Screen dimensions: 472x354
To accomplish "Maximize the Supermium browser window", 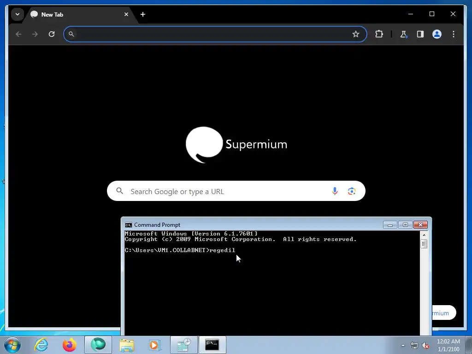I will point(431,14).
